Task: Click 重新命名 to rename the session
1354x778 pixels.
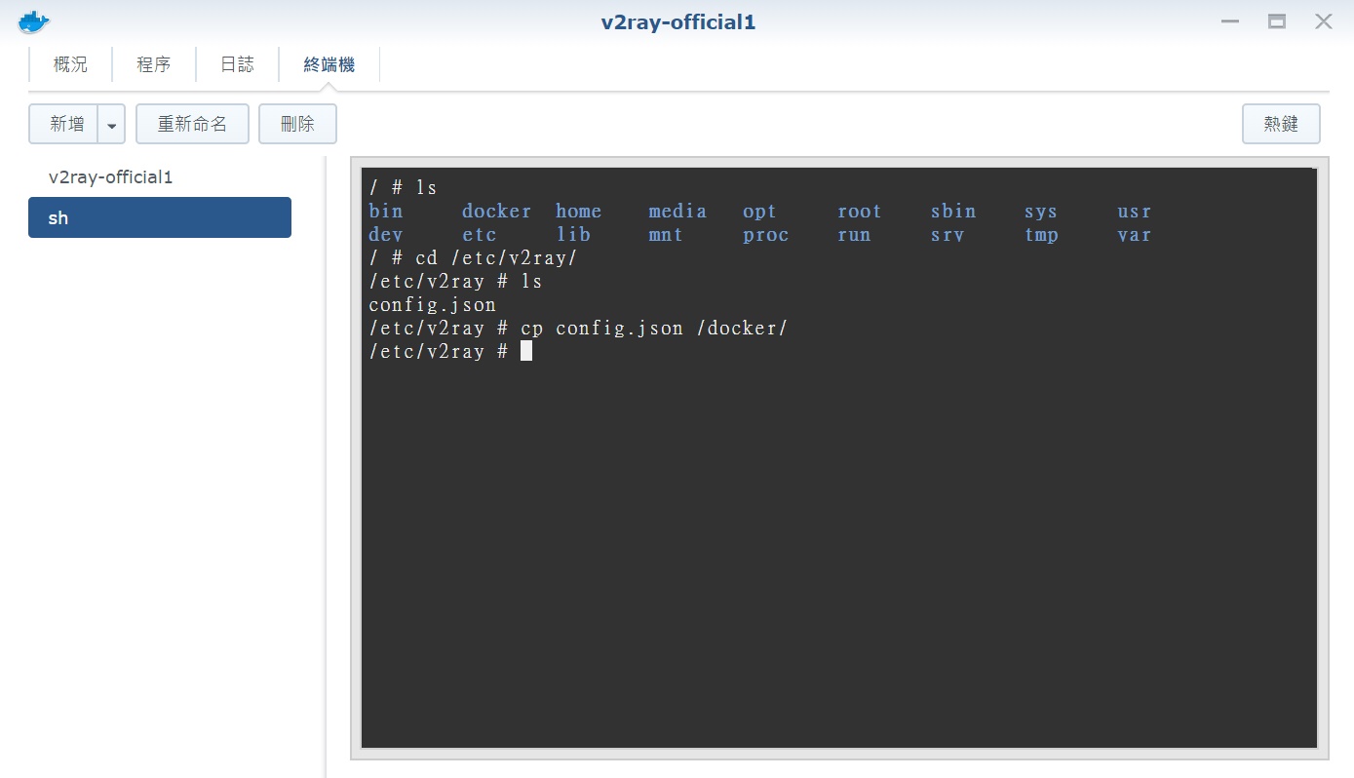Action: coord(192,123)
